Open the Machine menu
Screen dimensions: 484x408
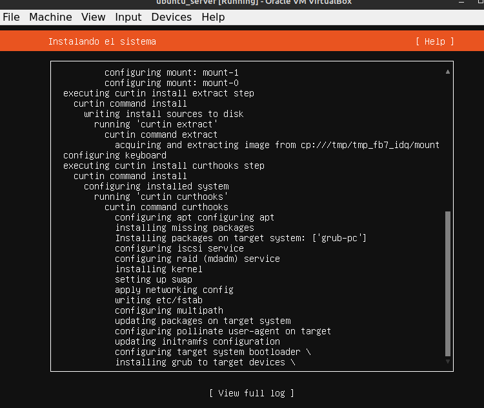(50, 17)
